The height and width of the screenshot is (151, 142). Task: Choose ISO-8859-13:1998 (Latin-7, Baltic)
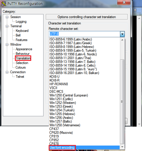pos(84,62)
